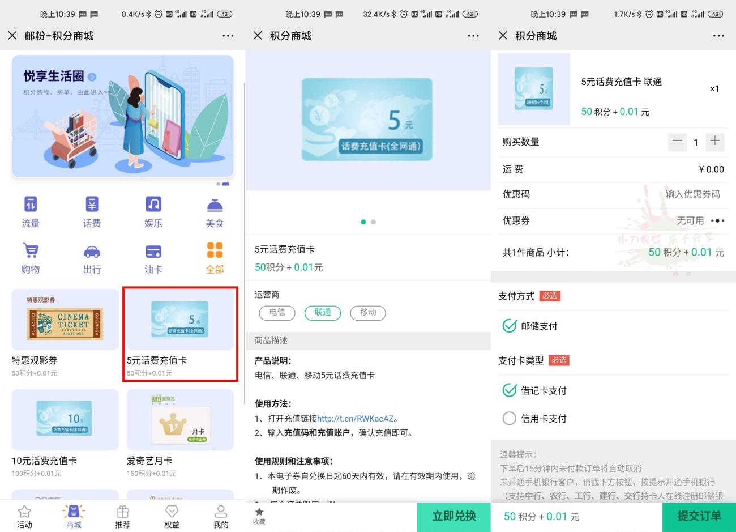The width and height of the screenshot is (736, 532).
Task: Select 信用卡支付 credit card payment option
Action: coord(510,418)
